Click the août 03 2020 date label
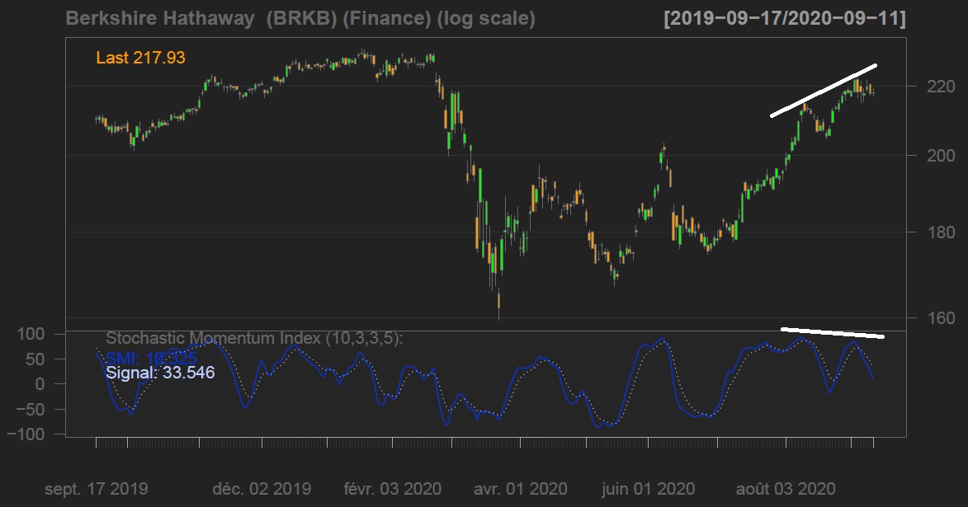 tap(786, 490)
